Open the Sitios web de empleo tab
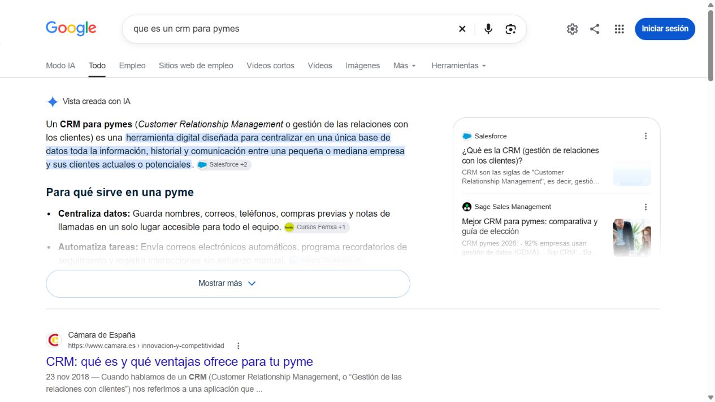This screenshot has height=402, width=715. [x=196, y=65]
